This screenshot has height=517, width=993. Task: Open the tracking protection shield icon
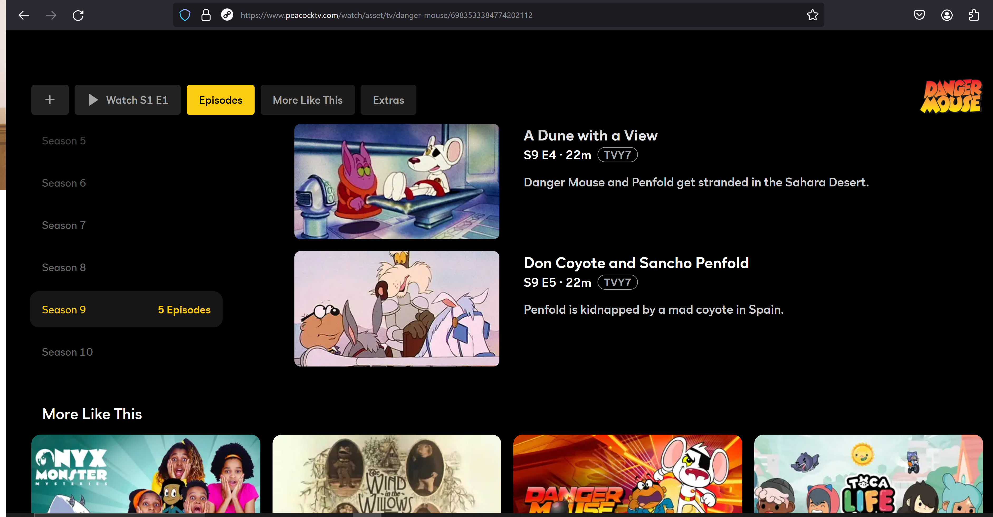click(x=185, y=15)
